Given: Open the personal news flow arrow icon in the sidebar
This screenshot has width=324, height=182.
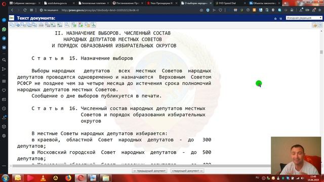Looking at the screenshot, I should (x=4, y=69).
